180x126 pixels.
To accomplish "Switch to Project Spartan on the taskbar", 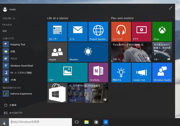I will (x=106, y=122).
